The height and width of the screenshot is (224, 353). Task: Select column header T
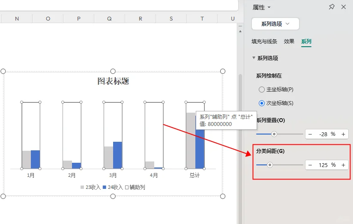[x=202, y=19]
